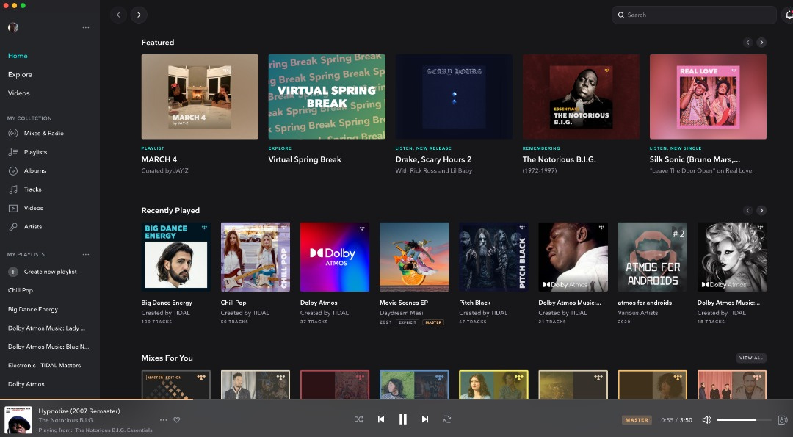Click the playback progress bar above player
Viewport: 793px width, 437px height.
(396, 399)
